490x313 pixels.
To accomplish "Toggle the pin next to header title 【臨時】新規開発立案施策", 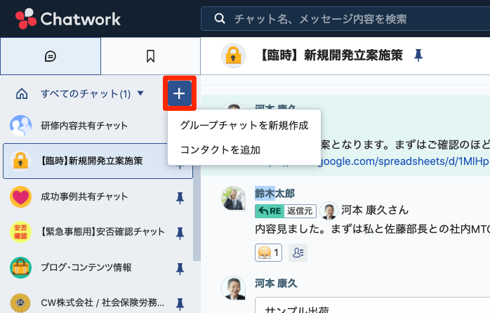I will [419, 55].
